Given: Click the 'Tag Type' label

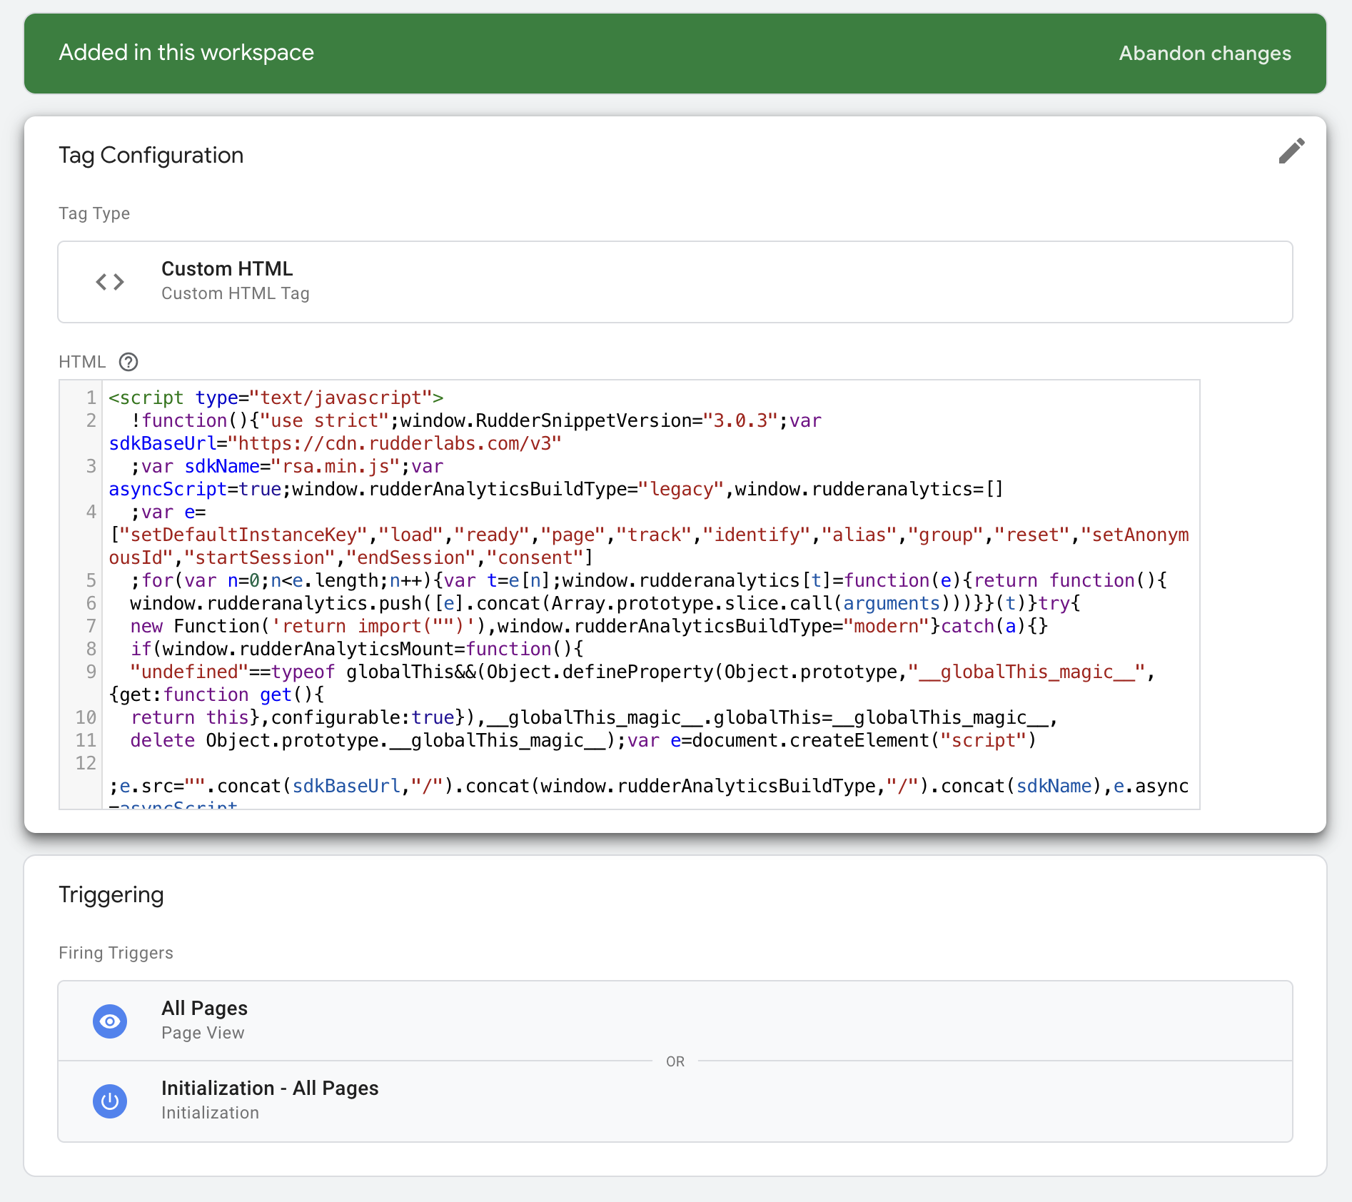Looking at the screenshot, I should click(x=94, y=213).
